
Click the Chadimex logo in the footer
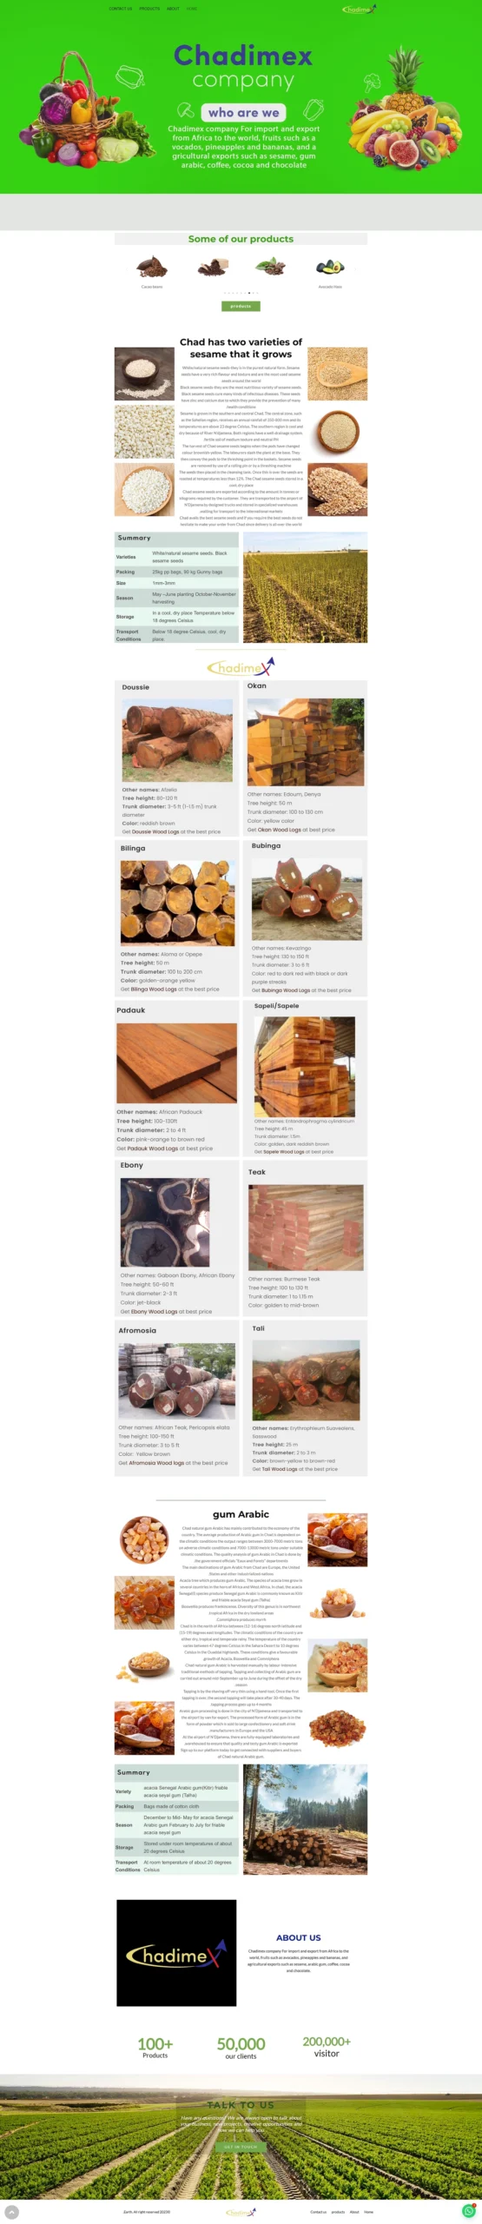pos(241,2212)
